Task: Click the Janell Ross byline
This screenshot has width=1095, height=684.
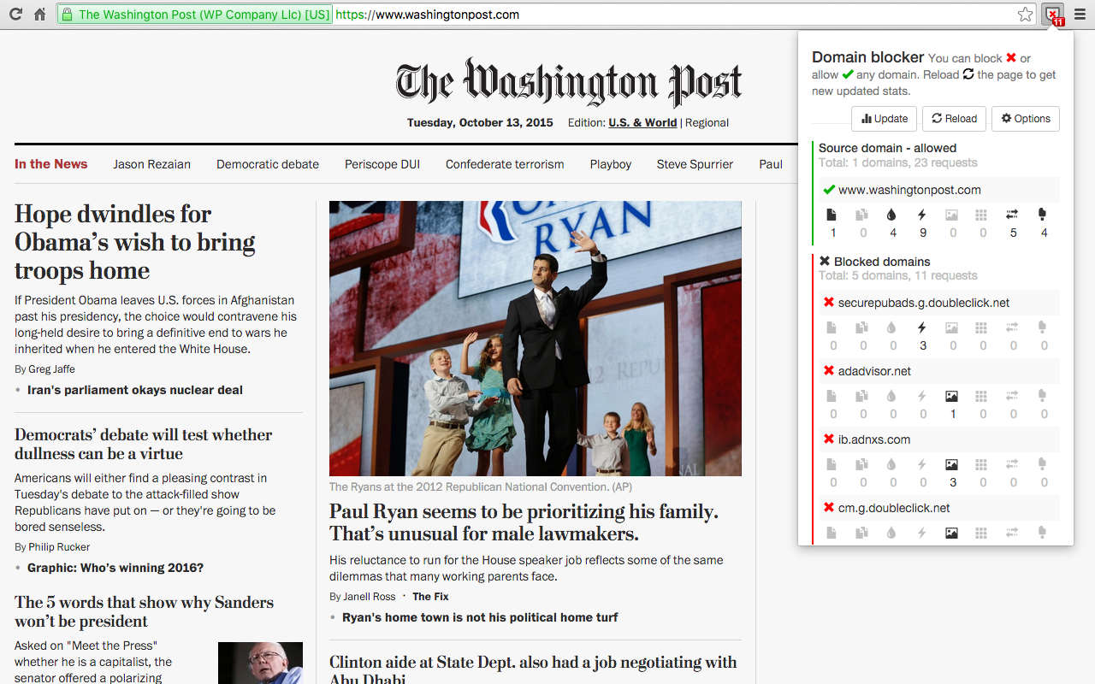Action: click(x=369, y=597)
